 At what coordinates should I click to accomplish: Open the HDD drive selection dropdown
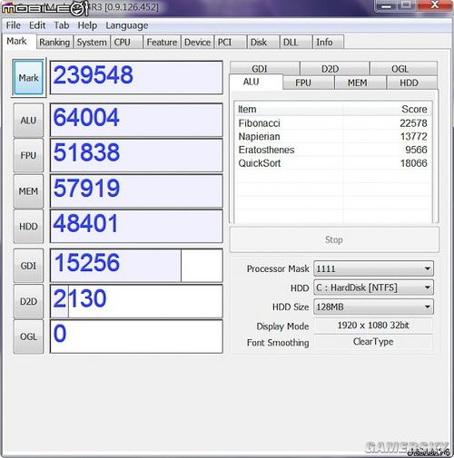pyautogui.click(x=373, y=287)
